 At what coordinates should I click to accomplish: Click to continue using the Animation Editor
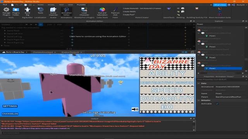(98, 36)
